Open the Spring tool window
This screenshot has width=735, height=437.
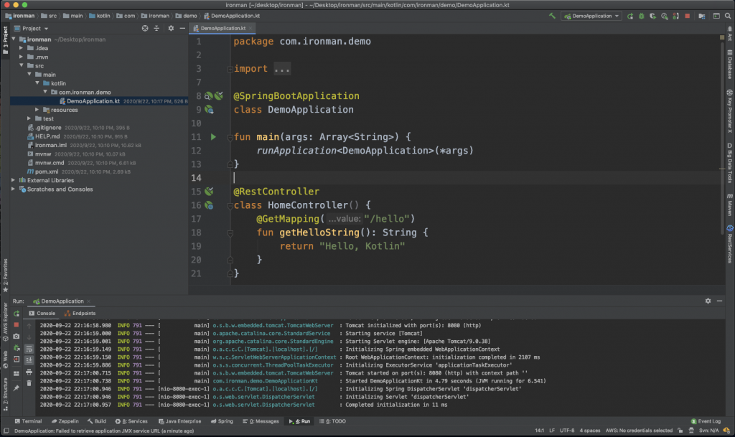tap(222, 421)
